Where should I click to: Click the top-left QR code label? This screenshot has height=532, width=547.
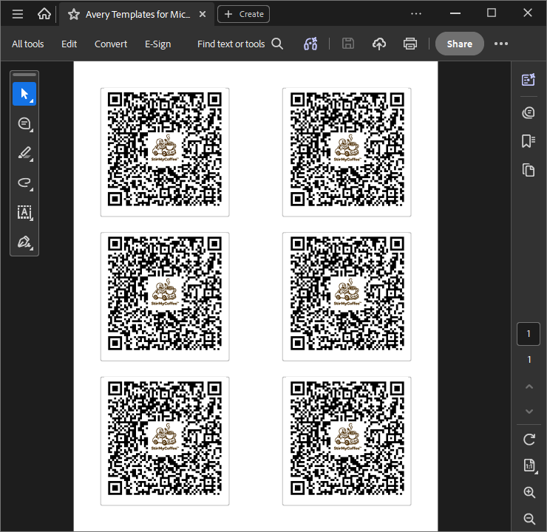click(165, 152)
